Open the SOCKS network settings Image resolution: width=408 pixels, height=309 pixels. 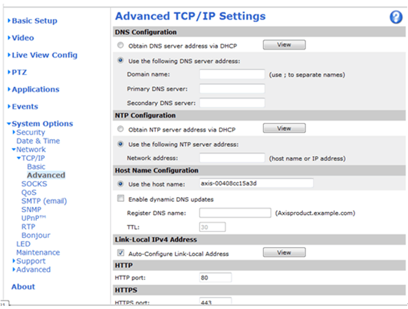click(x=34, y=184)
